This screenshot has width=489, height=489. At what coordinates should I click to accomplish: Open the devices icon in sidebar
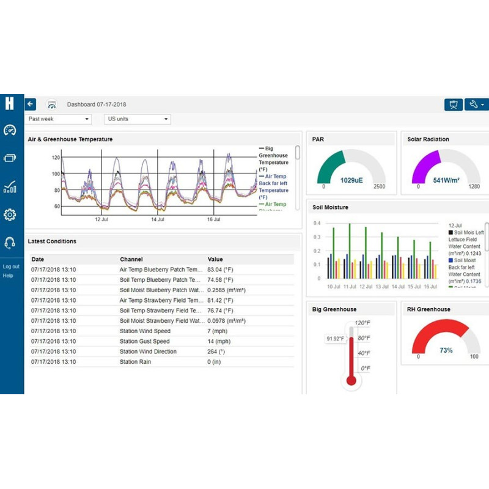pos(10,158)
